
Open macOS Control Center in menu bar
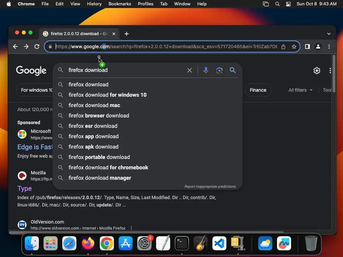point(288,4)
